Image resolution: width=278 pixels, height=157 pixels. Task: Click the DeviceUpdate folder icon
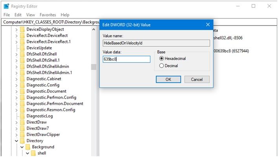pos(22,48)
